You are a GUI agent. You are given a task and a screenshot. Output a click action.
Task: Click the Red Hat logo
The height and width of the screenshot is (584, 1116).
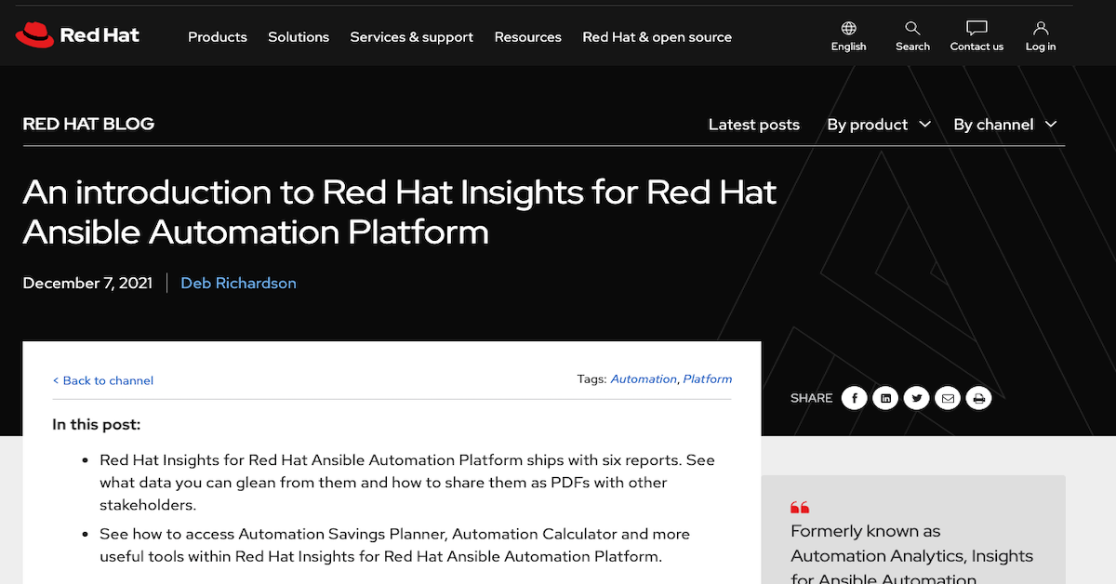pyautogui.click(x=77, y=35)
